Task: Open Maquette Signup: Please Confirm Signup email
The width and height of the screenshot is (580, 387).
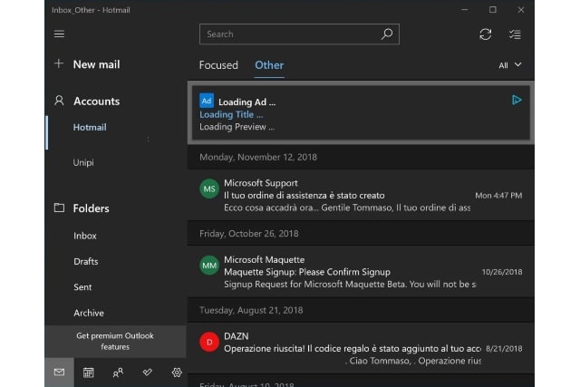Action: pyautogui.click(x=361, y=272)
